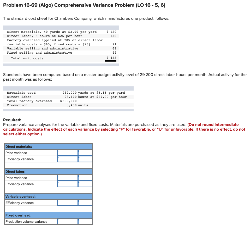Image resolution: width=250 pixels, height=229 pixels.
Task: Open the F/U dropdown for materials efficiency variance
Action: 85,159
